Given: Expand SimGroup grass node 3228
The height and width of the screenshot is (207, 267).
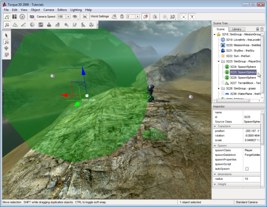Looking at the screenshot, I should pos(219,88).
